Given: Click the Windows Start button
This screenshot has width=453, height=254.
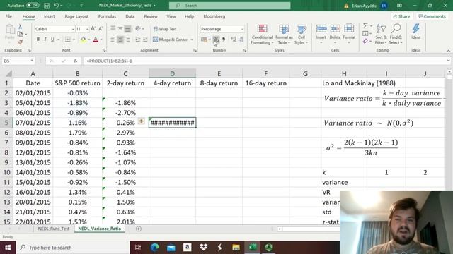Looking at the screenshot, I should click(8, 248).
